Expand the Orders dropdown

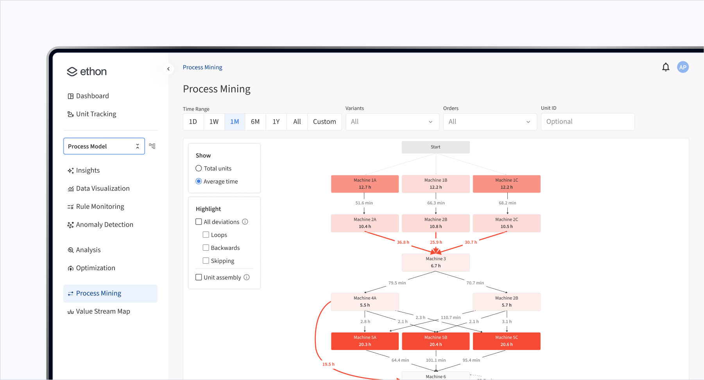click(x=490, y=121)
